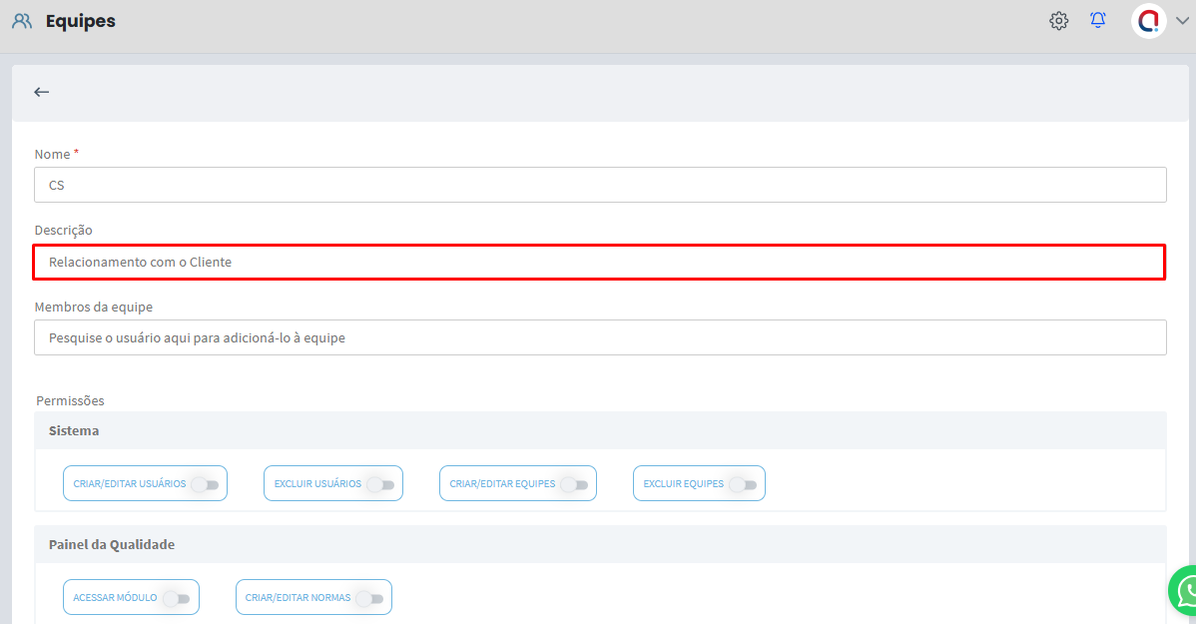Click the Painel da Qualidade header
The height and width of the screenshot is (624, 1196).
(x=112, y=545)
